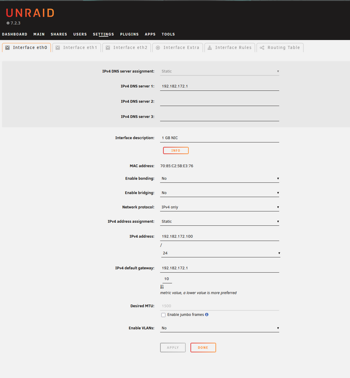Open the Network protocol dropdown
The width and height of the screenshot is (350, 378).
tap(219, 207)
